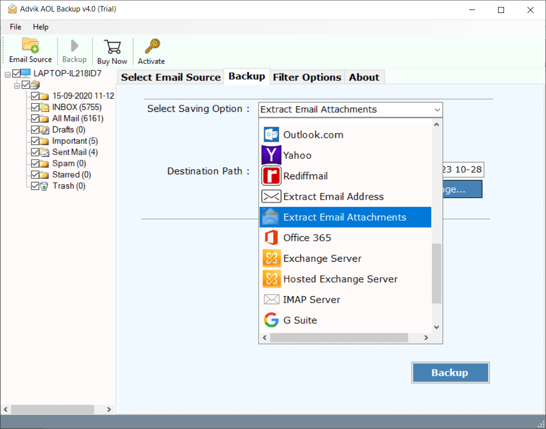
Task: Click the G Suite Google icon
Action: pos(271,320)
